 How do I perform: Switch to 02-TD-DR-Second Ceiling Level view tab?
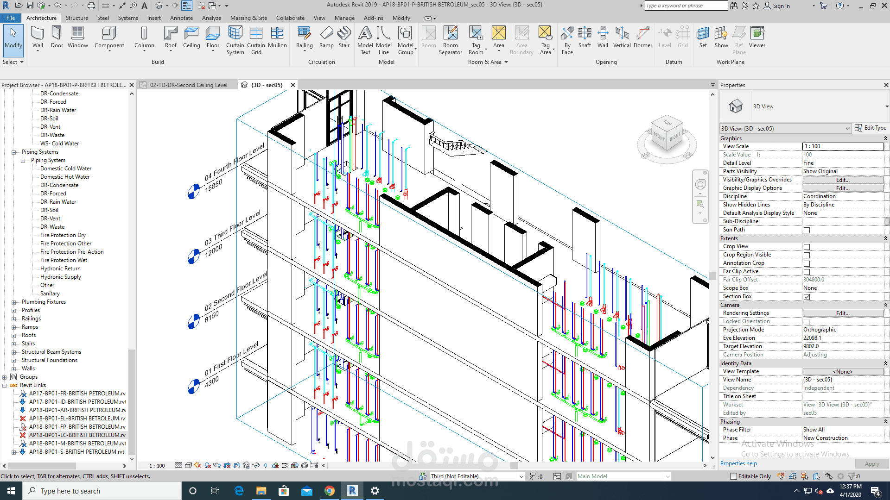coord(188,85)
